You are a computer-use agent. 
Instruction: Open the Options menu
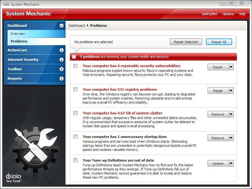click(x=228, y=14)
